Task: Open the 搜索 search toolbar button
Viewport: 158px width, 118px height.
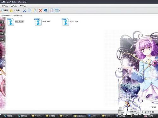Action: 4,10
